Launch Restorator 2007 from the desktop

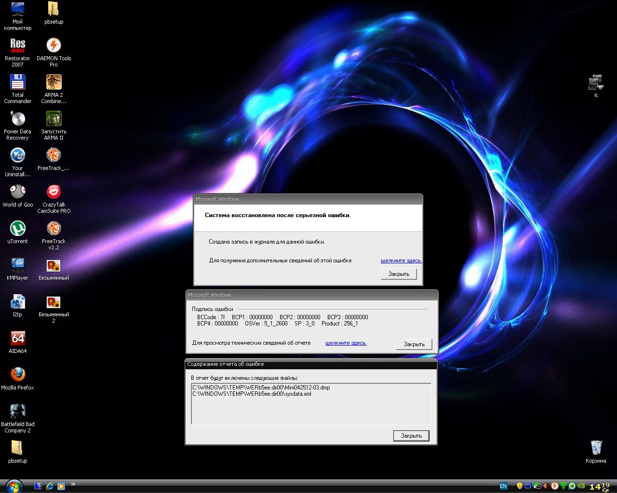[x=17, y=52]
